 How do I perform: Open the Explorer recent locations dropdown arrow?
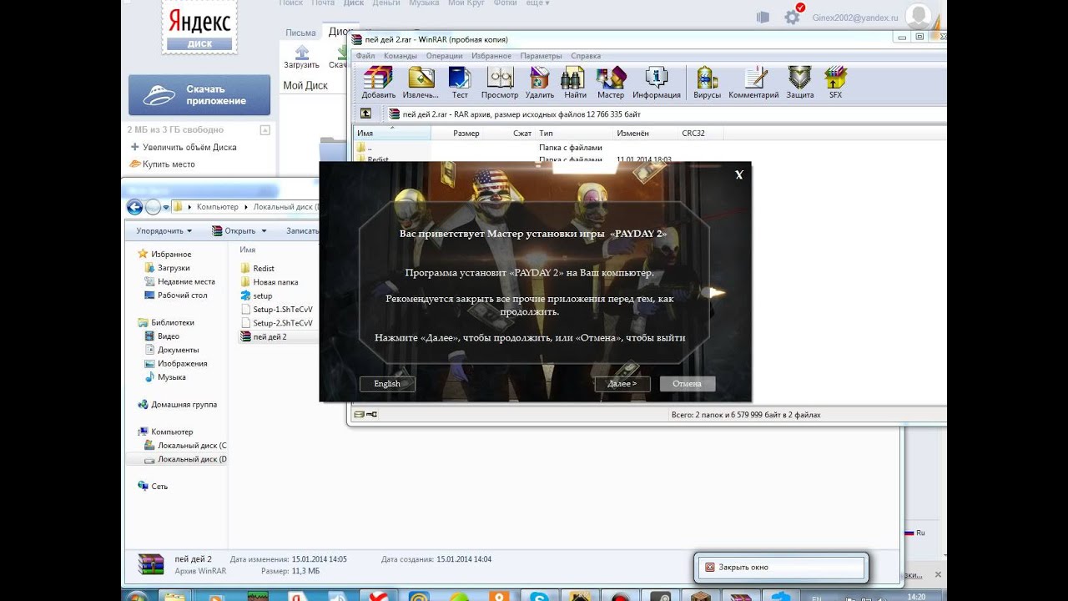pyautogui.click(x=166, y=207)
